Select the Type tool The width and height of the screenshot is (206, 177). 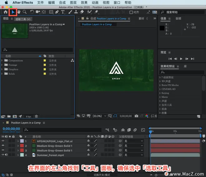point(63,12)
